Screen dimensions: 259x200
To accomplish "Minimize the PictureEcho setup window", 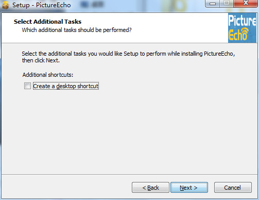I will [212, 4].
